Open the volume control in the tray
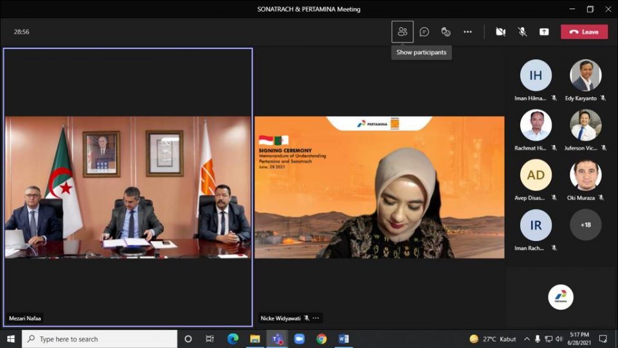Screen dimensions: 618x348 pyautogui.click(x=559, y=339)
